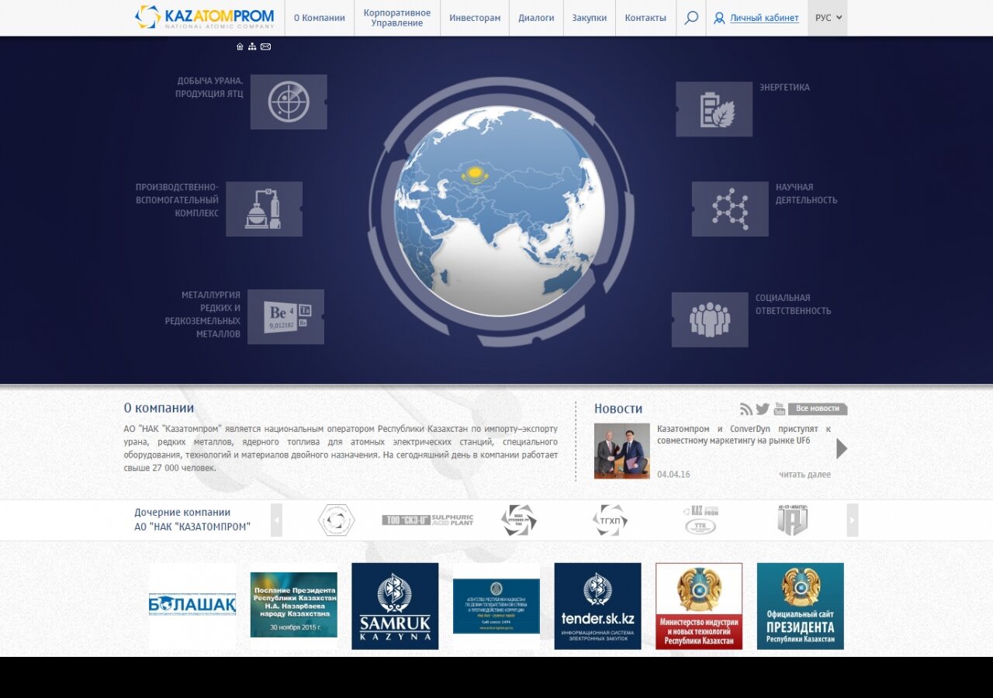Click the Энергетика battery leaf icon
This screenshot has height=698, width=993.
pyautogui.click(x=714, y=109)
